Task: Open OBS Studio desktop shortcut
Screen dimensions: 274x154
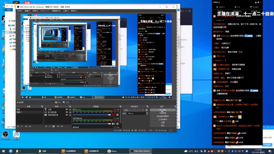Action: [x=5, y=136]
